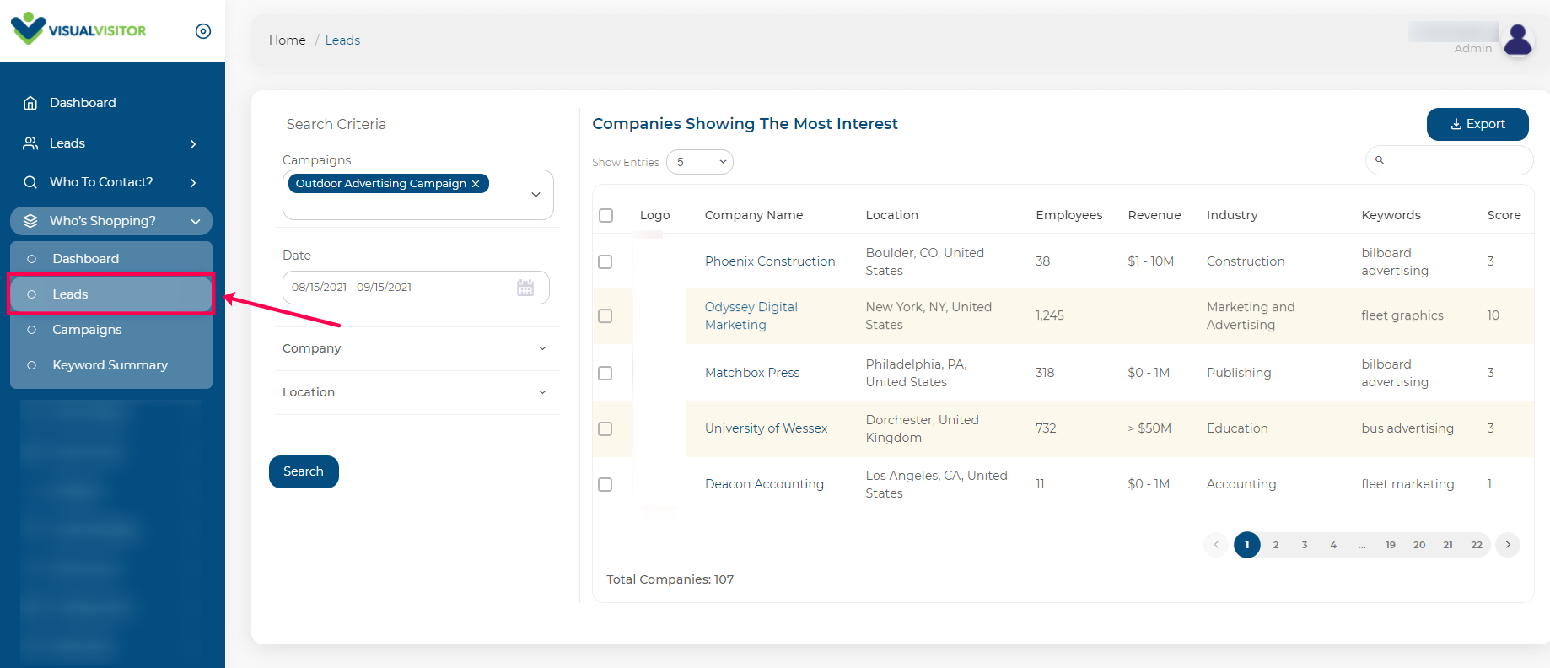Viewport: 1550px width, 668px height.
Task: Open the Campaigns dropdown arrow
Action: point(536,195)
